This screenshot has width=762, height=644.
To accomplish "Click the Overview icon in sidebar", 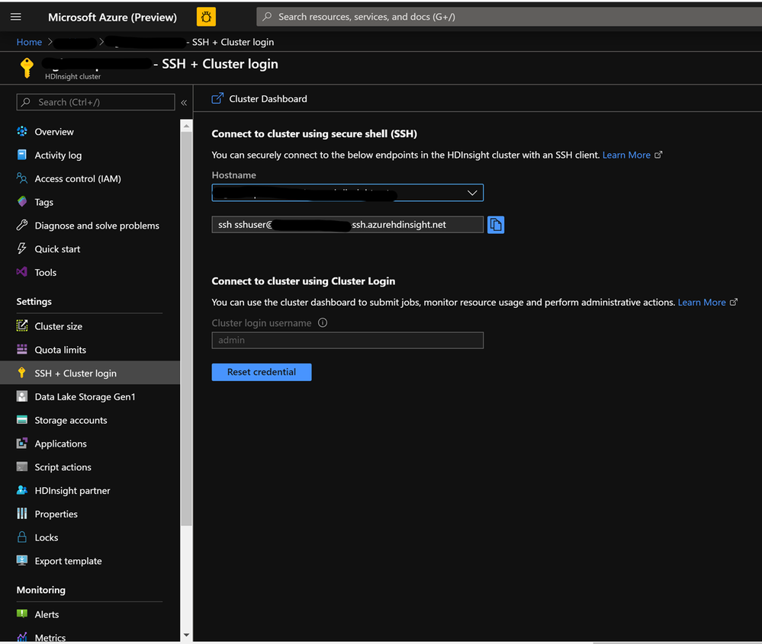I will pyautogui.click(x=22, y=131).
